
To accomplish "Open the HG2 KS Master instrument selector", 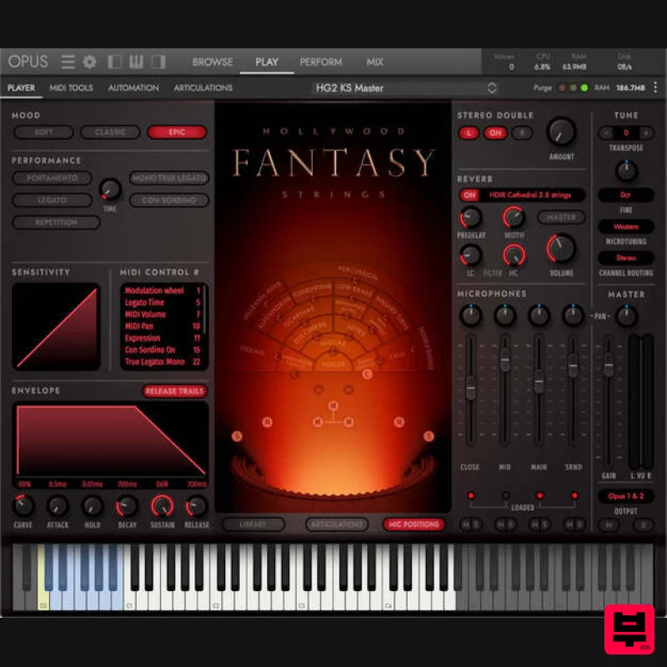I will (x=406, y=88).
